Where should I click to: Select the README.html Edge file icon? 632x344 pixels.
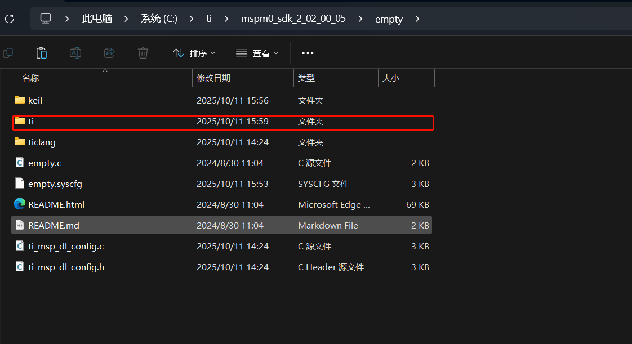[20, 204]
